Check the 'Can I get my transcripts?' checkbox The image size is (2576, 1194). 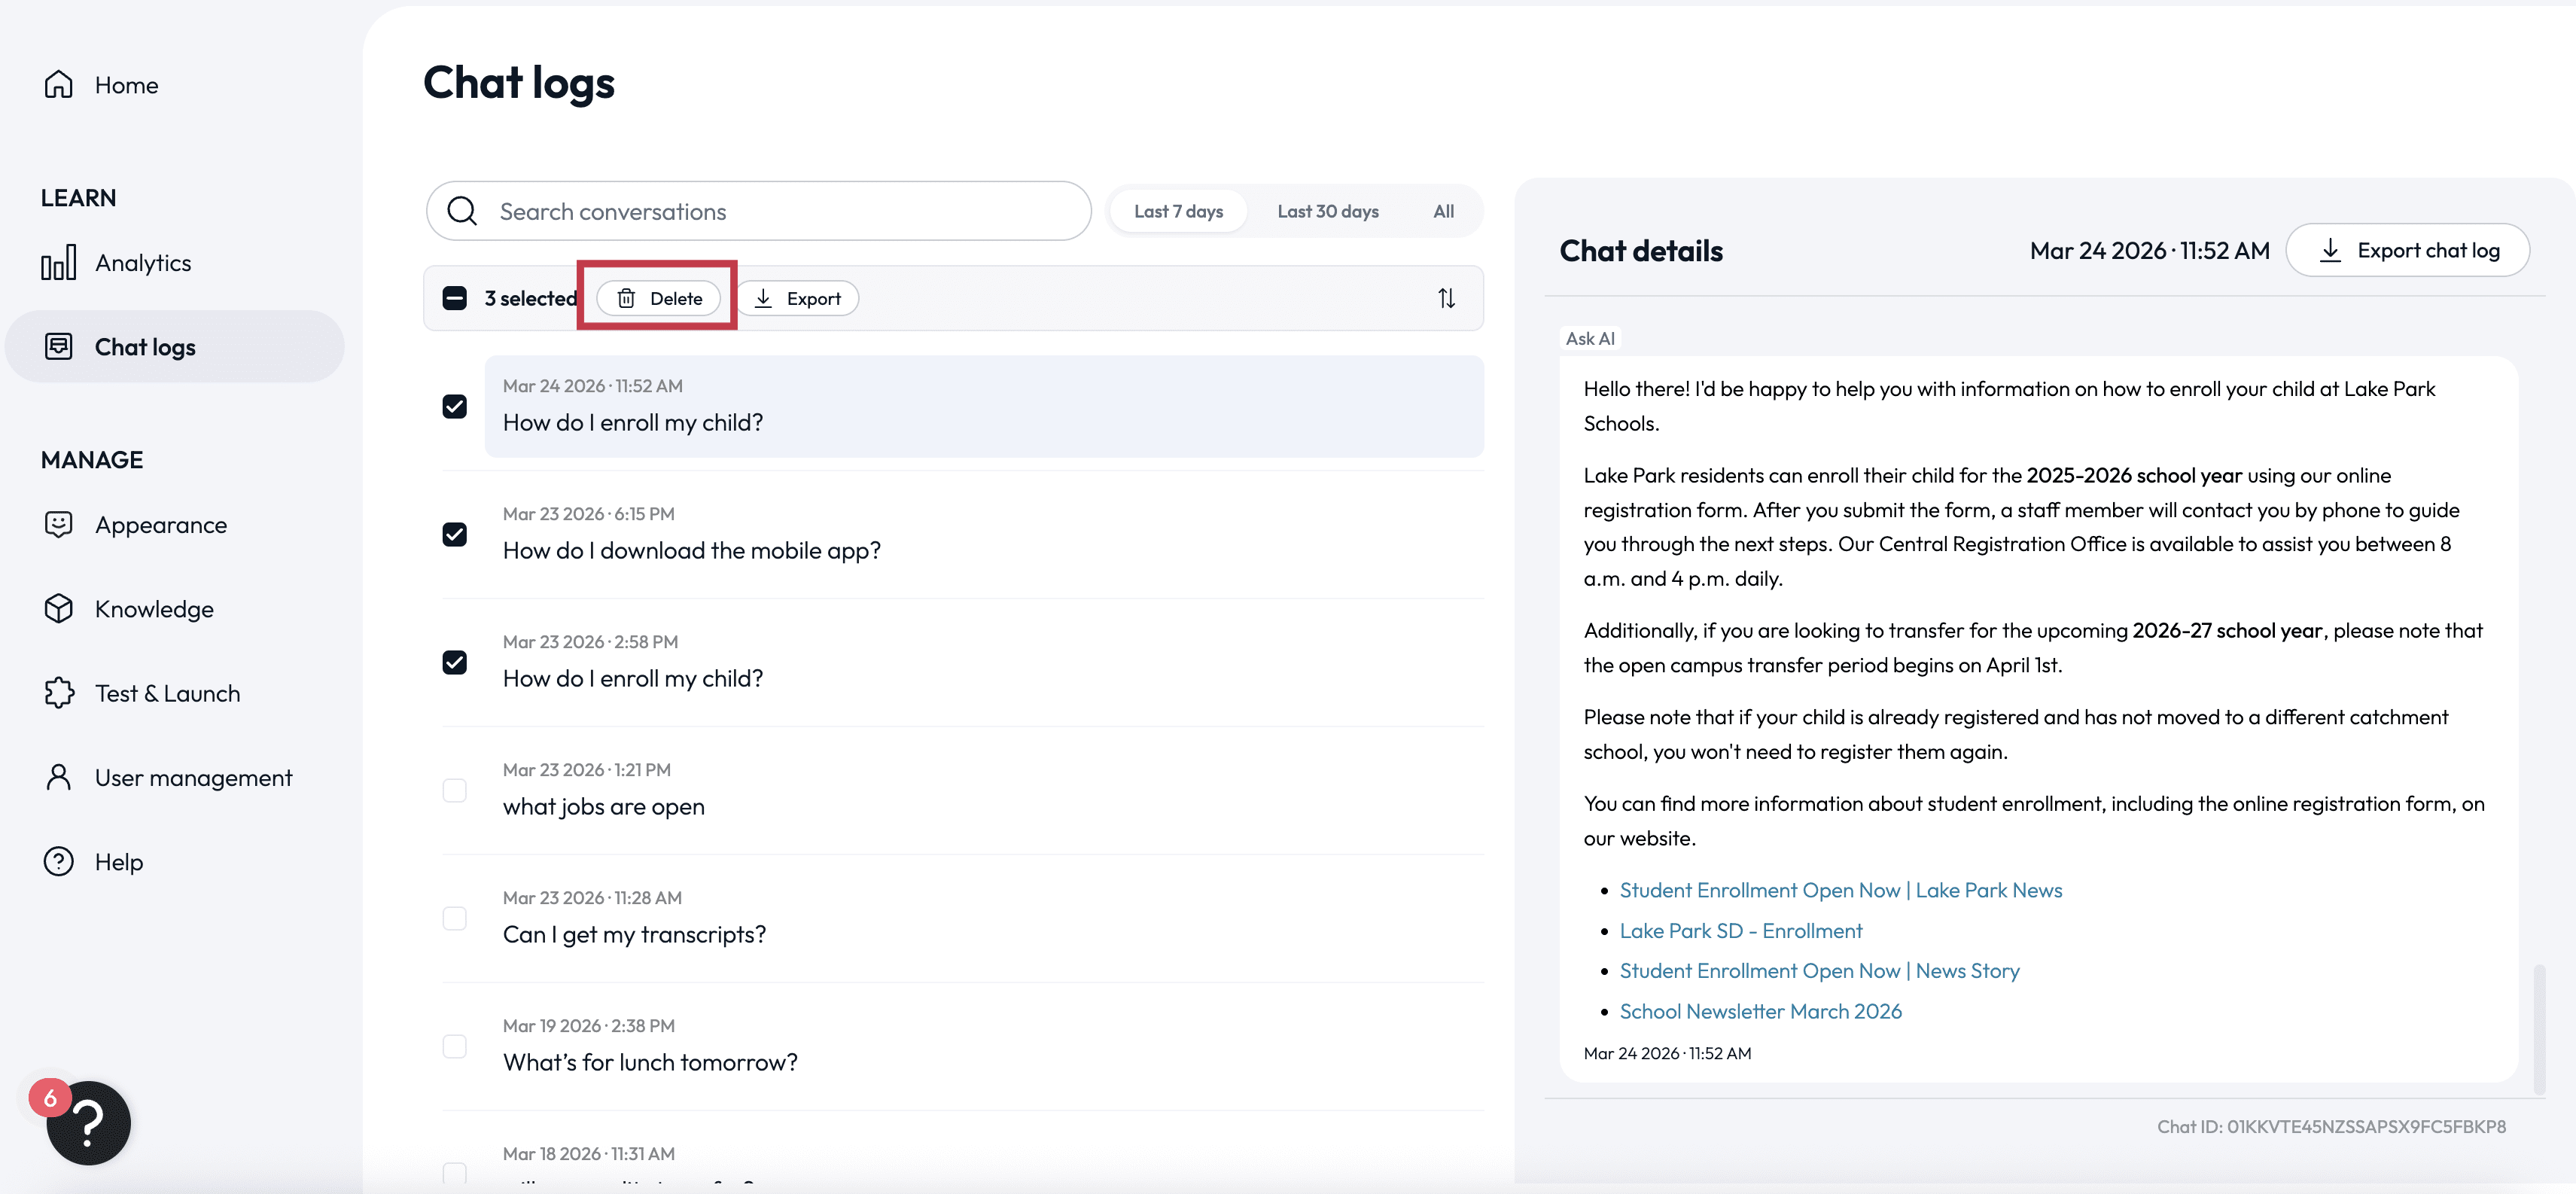tap(454, 918)
